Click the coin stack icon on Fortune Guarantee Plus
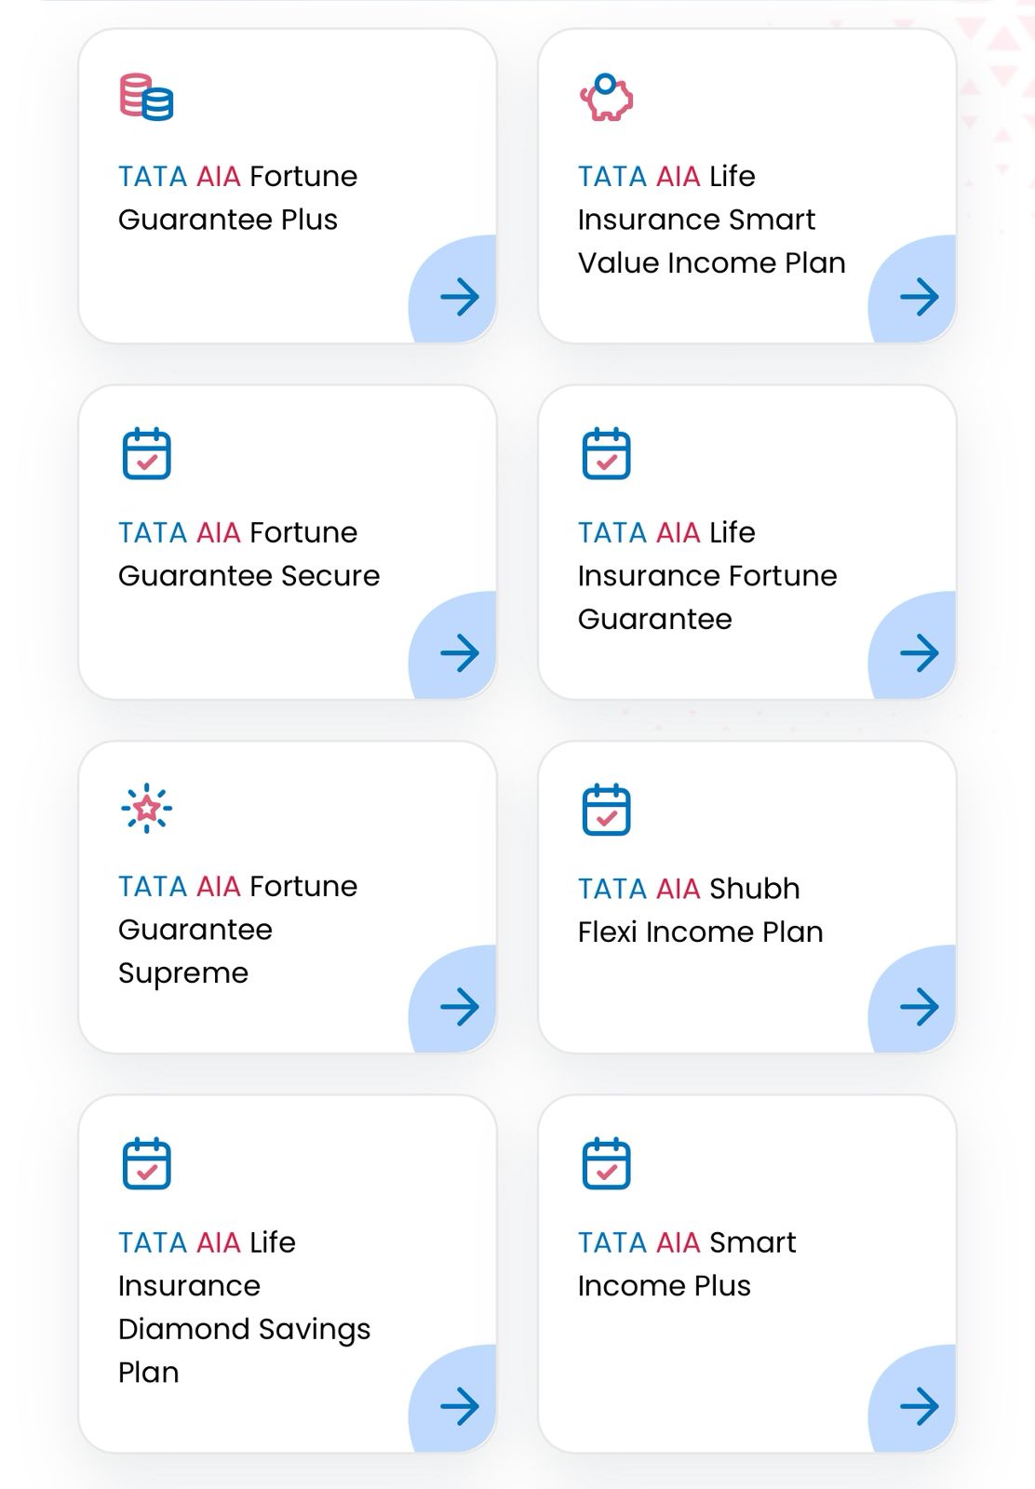The image size is (1035, 1489). tap(146, 97)
